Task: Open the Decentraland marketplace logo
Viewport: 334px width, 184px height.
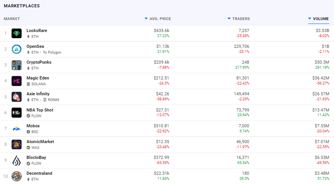Action: click(x=17, y=176)
